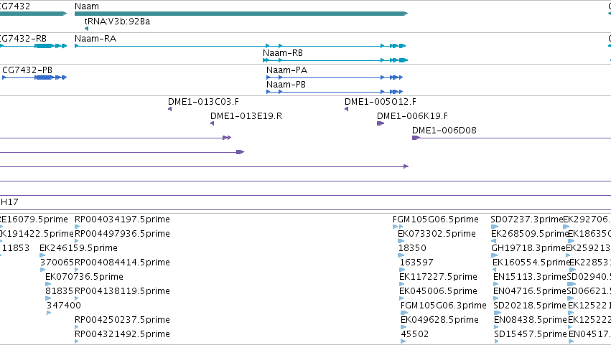
Task: Click the RP004034197.5prime EST label
Action: point(122,219)
